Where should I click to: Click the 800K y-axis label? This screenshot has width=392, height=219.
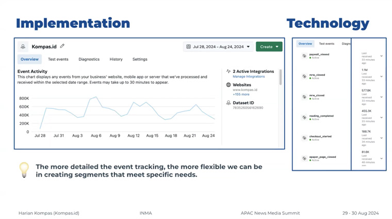[x=24, y=98]
